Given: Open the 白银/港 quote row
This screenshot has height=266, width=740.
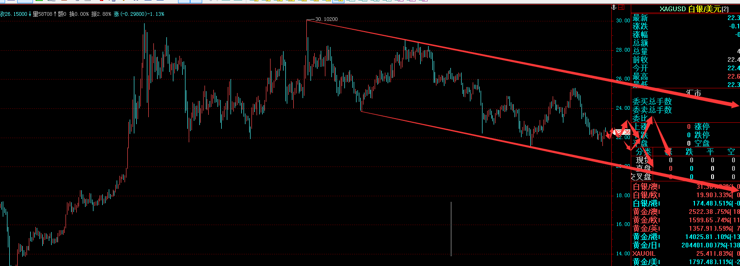Looking at the screenshot, I should [x=646, y=203].
